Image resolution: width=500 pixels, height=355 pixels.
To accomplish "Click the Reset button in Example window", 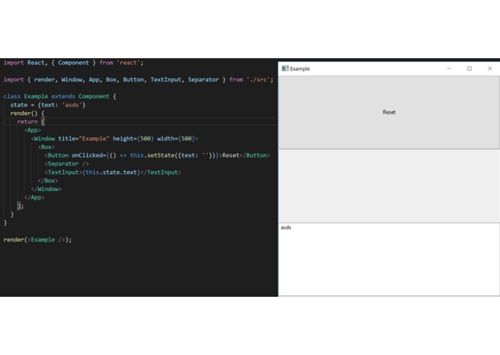I will click(389, 112).
